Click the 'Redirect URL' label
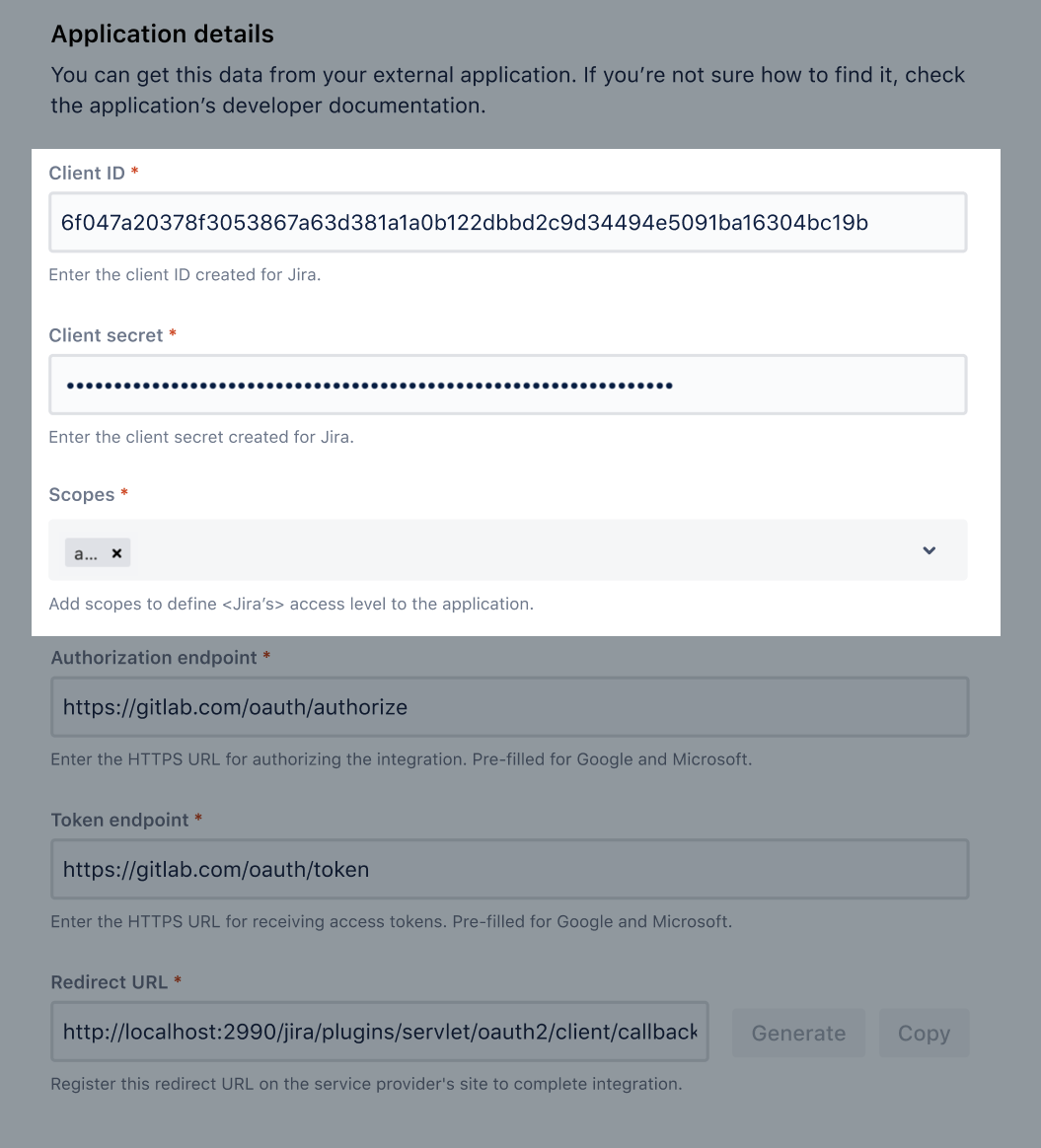 [109, 982]
